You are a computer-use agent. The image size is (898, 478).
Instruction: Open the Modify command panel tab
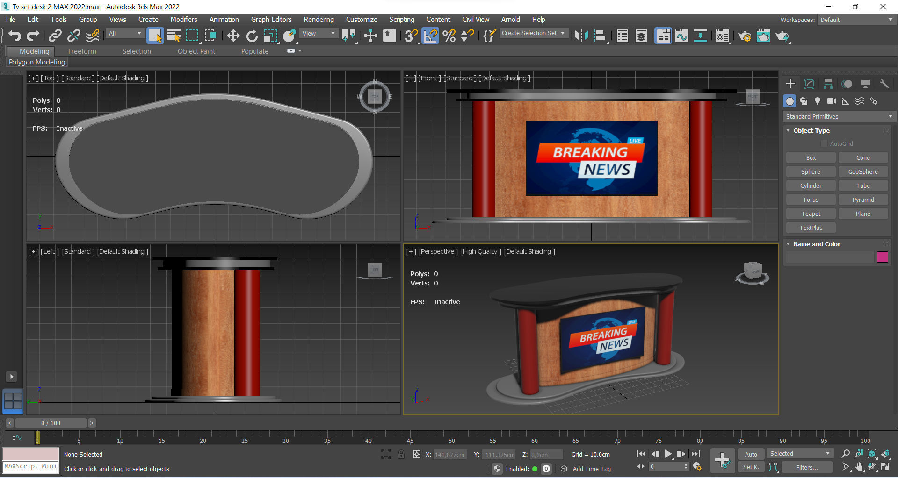click(x=809, y=84)
